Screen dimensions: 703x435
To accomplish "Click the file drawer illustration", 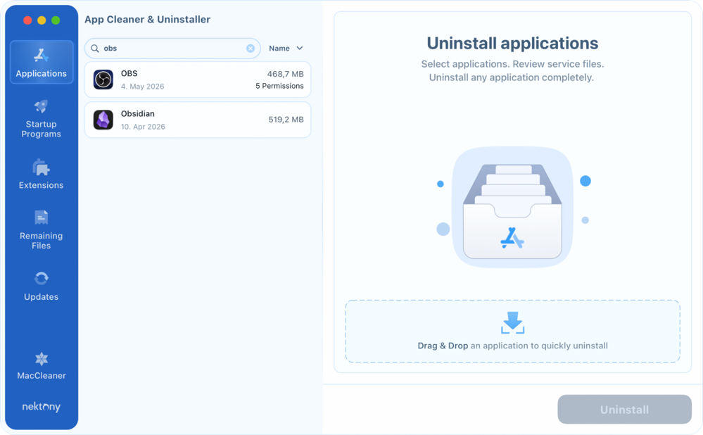I will (x=512, y=207).
